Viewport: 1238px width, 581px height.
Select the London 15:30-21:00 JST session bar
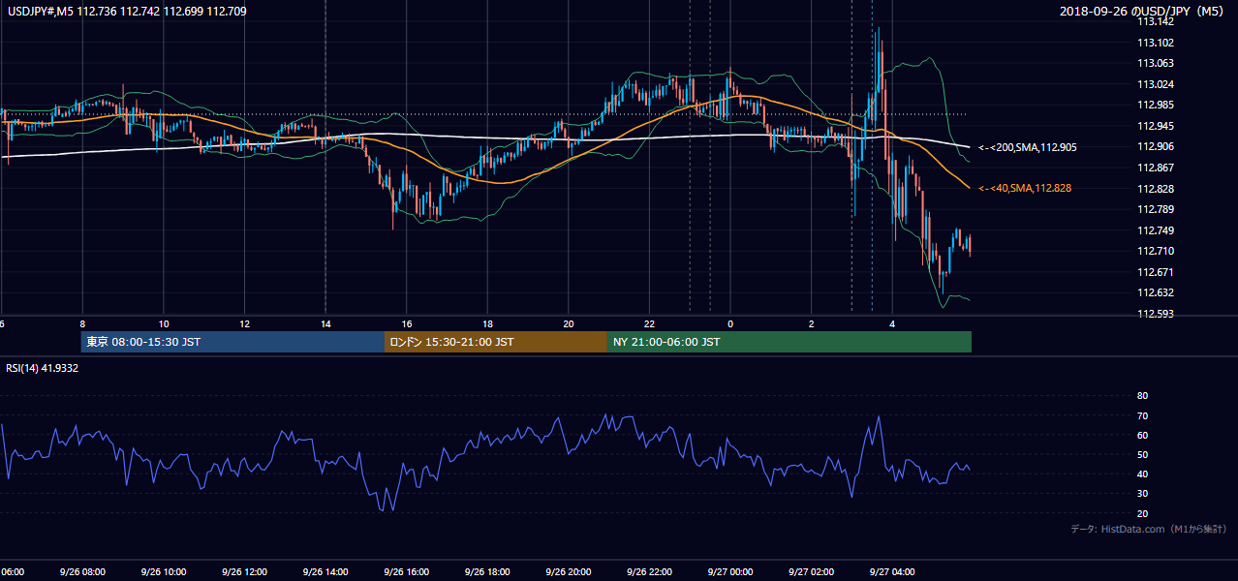tap(496, 342)
